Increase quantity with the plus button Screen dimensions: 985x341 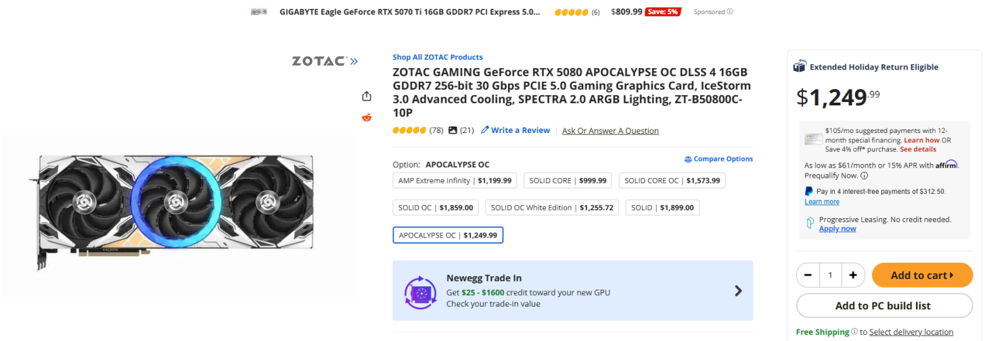(x=853, y=275)
